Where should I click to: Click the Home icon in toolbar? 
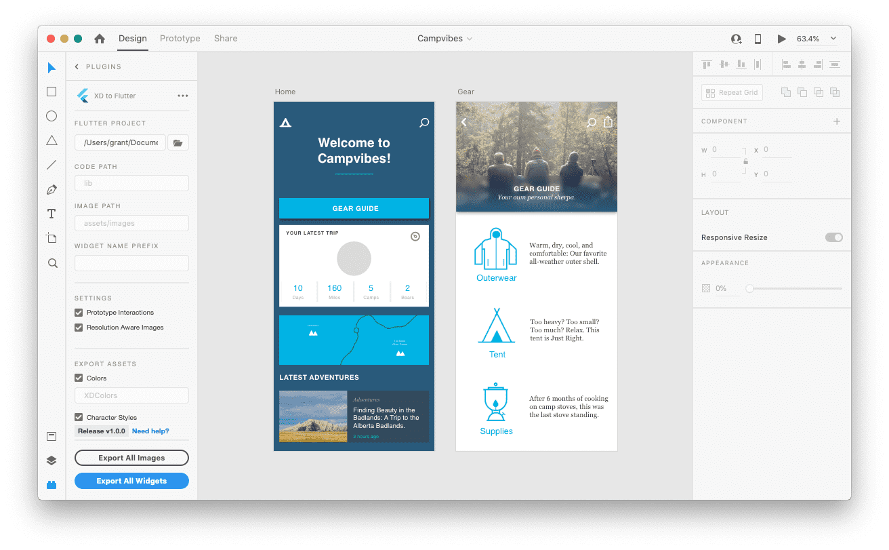pyautogui.click(x=100, y=39)
